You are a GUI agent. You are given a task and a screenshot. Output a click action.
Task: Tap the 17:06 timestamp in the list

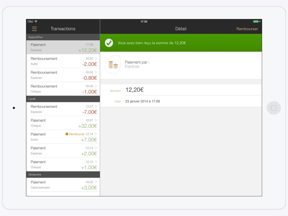coord(89,45)
